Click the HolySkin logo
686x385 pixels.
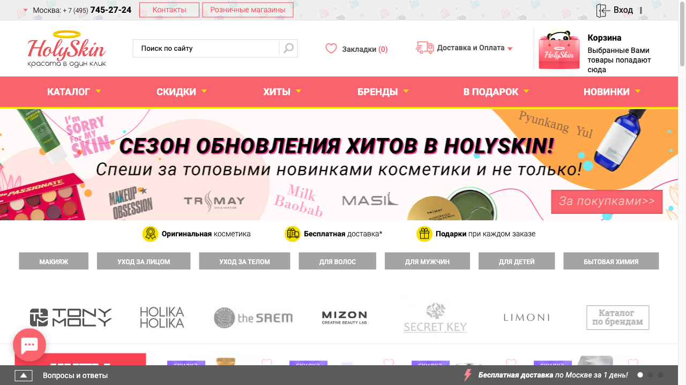[x=67, y=49]
